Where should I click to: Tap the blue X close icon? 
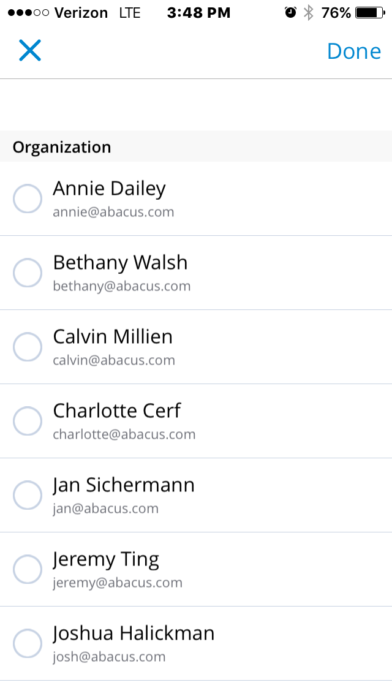tap(29, 51)
